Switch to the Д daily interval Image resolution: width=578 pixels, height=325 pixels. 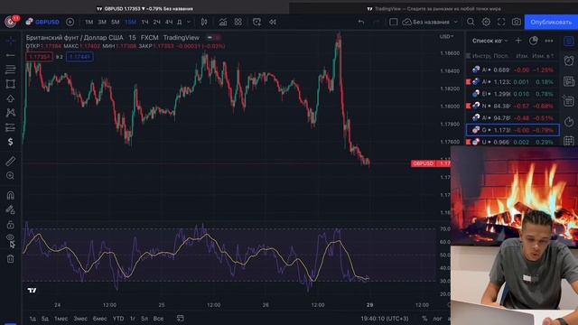click(x=179, y=22)
